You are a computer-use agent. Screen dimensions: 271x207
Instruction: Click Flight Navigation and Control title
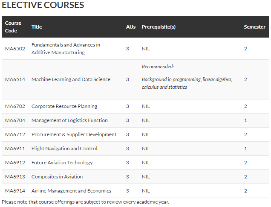point(64,149)
